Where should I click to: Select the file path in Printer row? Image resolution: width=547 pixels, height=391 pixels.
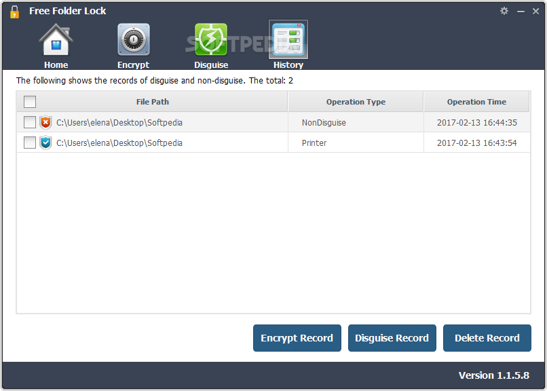[x=119, y=143]
